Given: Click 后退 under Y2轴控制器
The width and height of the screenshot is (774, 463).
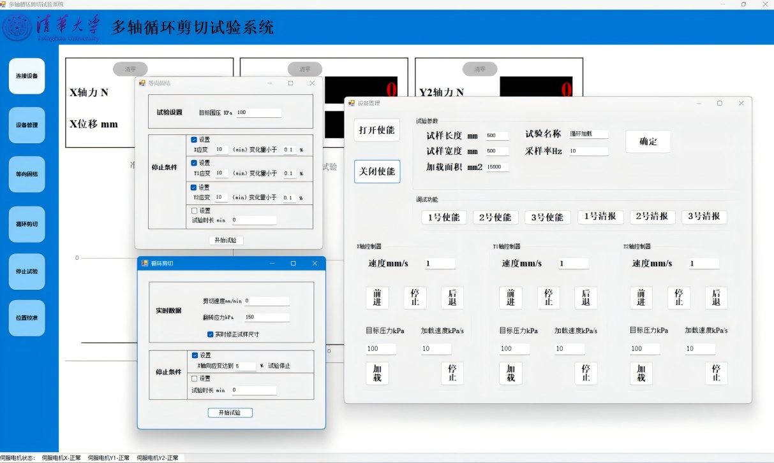Looking at the screenshot, I should pos(716,297).
